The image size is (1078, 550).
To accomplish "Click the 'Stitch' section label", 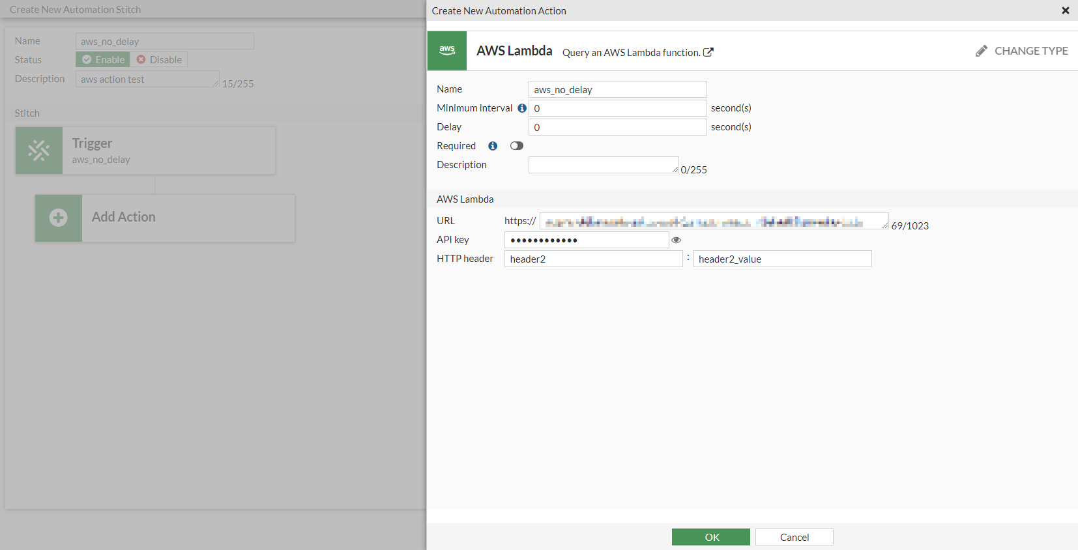I will [x=27, y=113].
